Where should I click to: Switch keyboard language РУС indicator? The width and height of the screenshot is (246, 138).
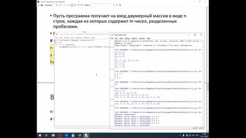coord(197,135)
